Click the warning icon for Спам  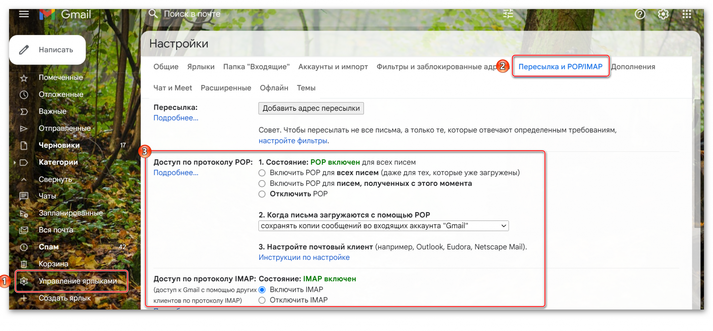[x=24, y=247]
